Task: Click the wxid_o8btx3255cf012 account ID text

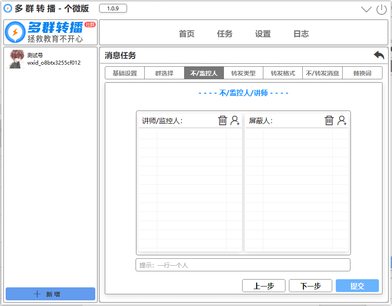Action: coord(54,62)
